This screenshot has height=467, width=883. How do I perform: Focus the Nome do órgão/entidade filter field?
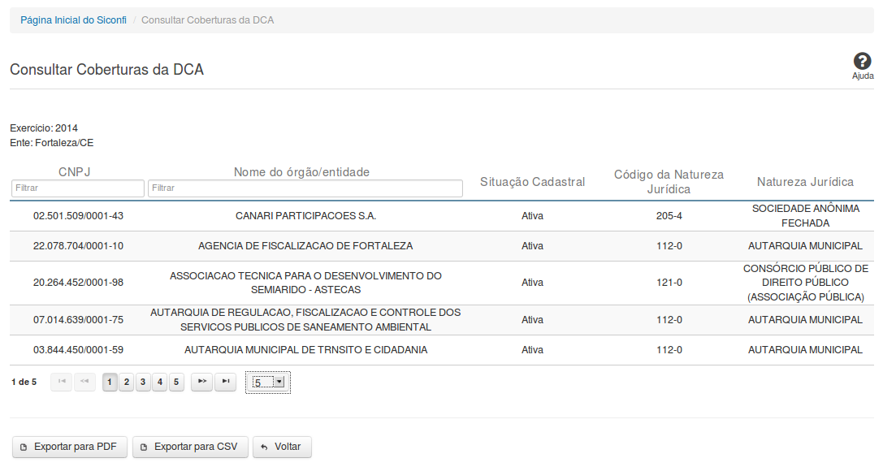(305, 188)
